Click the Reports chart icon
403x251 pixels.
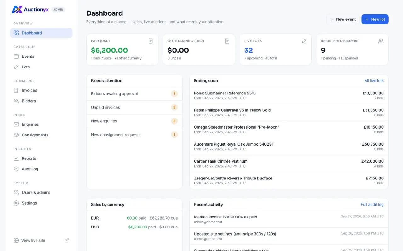[16, 158]
